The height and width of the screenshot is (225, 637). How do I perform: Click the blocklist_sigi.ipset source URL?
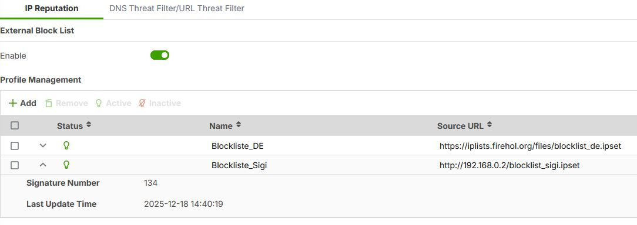(509, 165)
